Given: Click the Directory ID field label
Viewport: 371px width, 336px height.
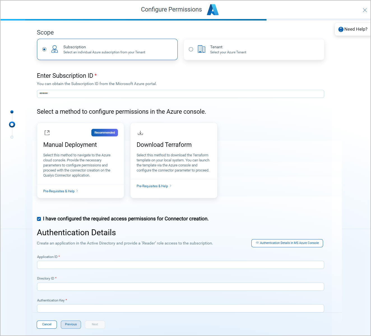Looking at the screenshot, I should tap(46, 278).
